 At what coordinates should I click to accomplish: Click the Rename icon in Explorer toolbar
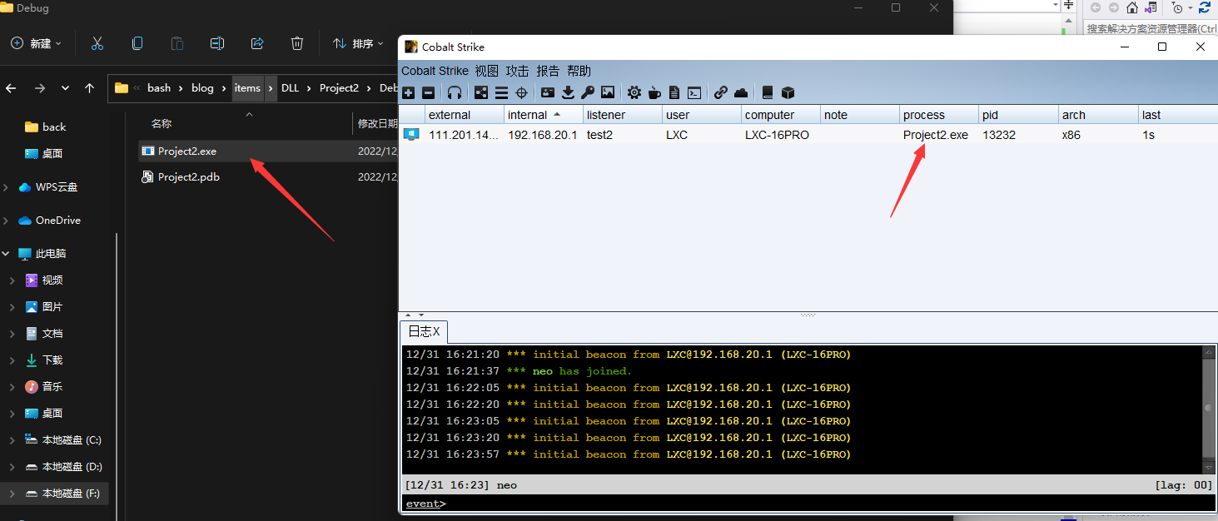[217, 43]
